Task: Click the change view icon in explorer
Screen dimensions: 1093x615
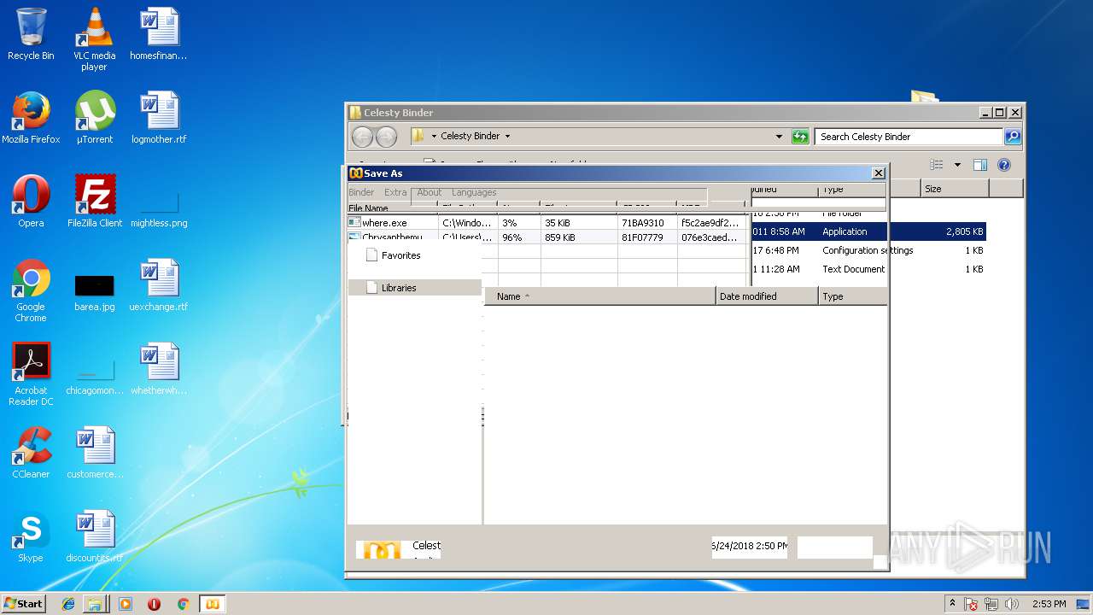Action: (937, 165)
